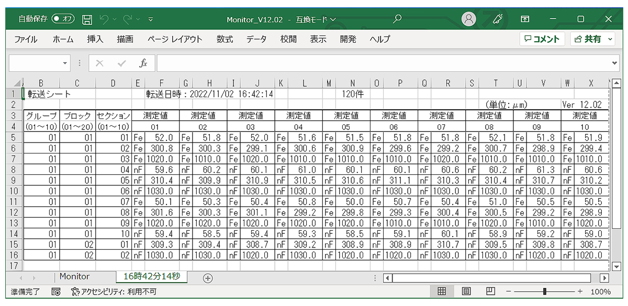Expand the formula bar chevron
The height and width of the screenshot is (306, 628).
(x=615, y=63)
